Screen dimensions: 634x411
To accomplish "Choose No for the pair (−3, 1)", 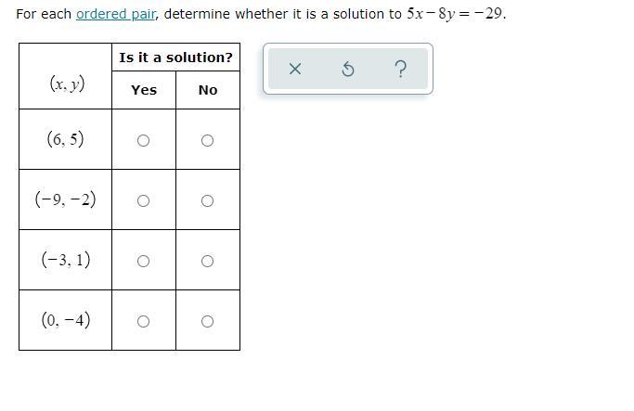I will (x=207, y=262).
